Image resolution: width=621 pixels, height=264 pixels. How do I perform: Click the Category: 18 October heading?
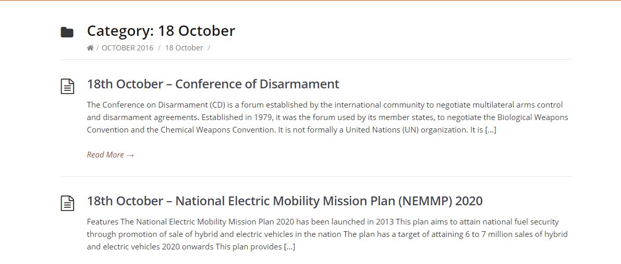click(x=161, y=31)
